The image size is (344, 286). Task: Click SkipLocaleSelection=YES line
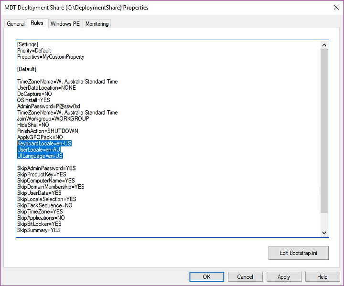point(47,199)
